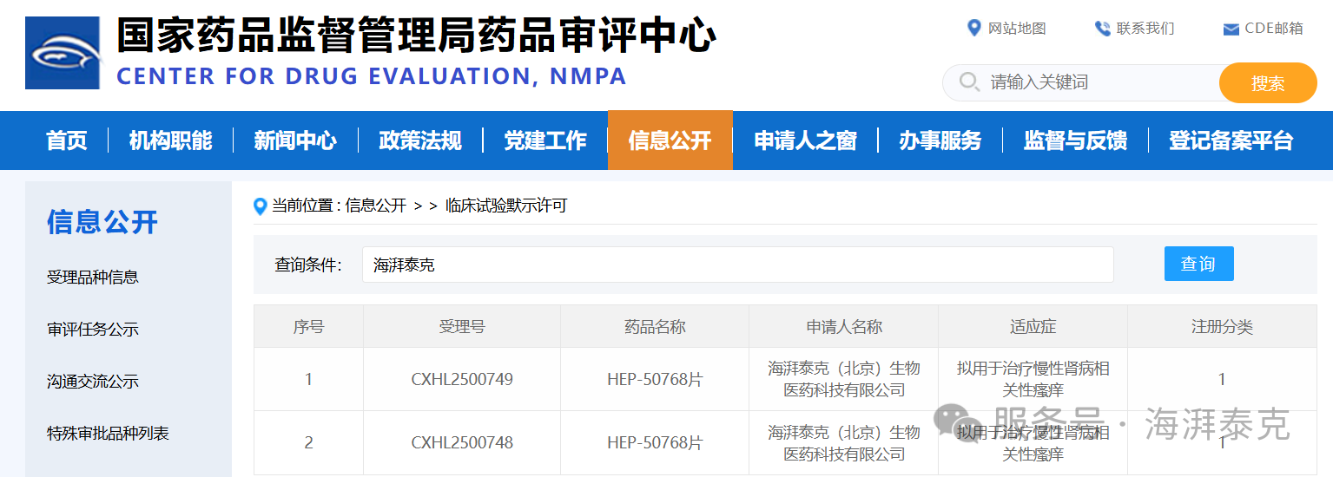Click the contact us phone icon
The image size is (1333, 477).
(x=1102, y=29)
